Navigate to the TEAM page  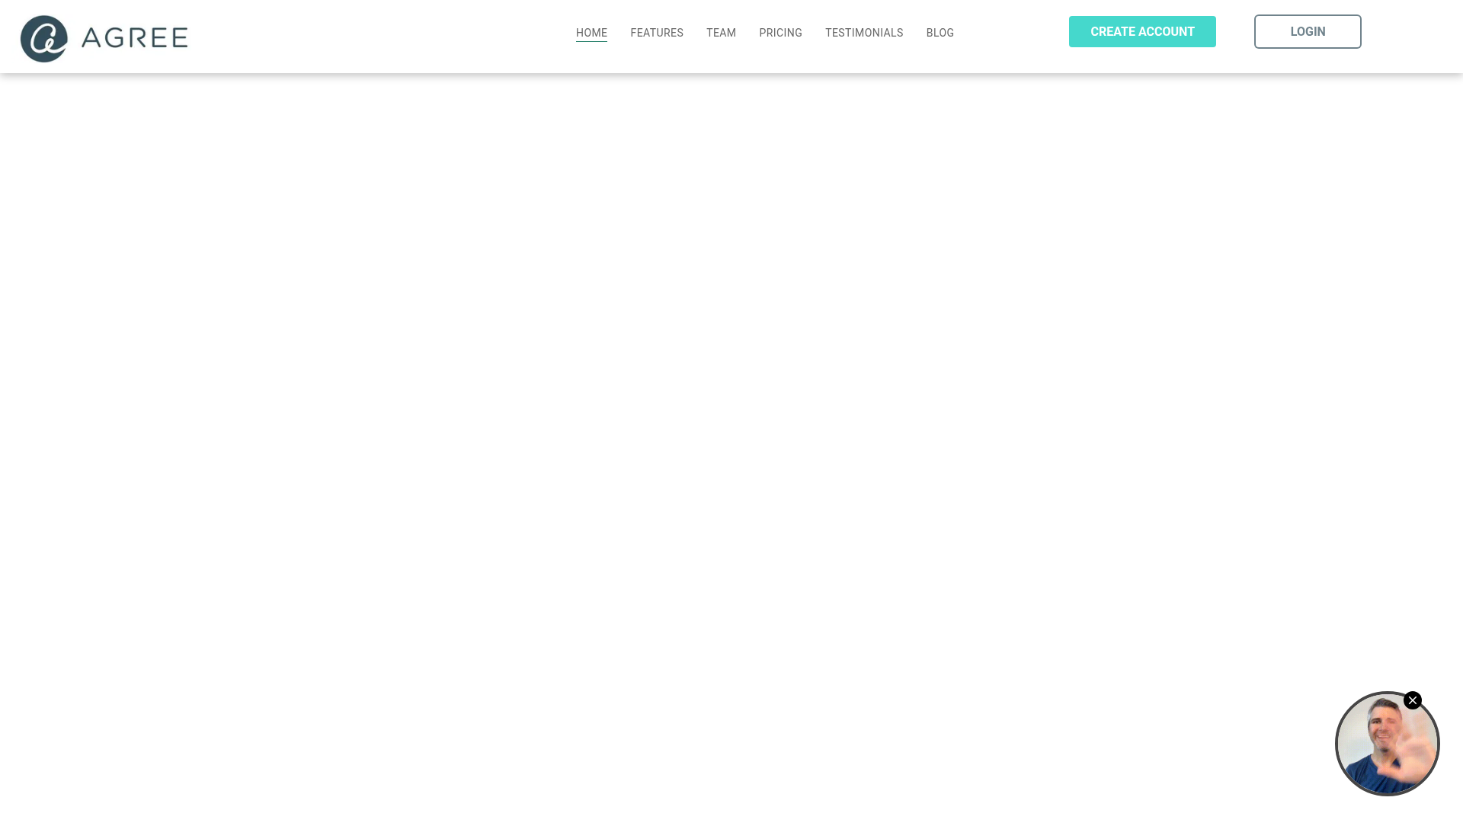(x=721, y=33)
